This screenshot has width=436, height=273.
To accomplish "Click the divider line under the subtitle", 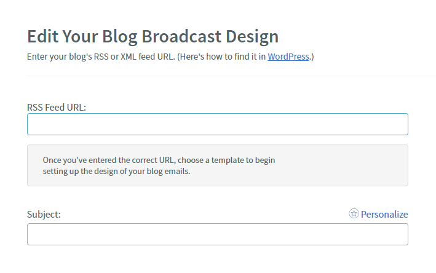I will click(231, 76).
